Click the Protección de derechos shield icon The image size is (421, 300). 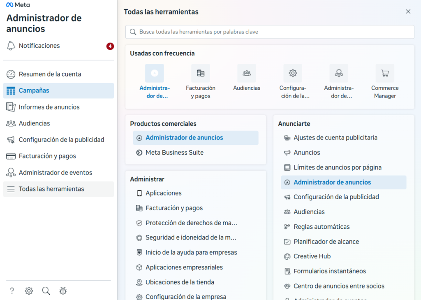pyautogui.click(x=139, y=223)
